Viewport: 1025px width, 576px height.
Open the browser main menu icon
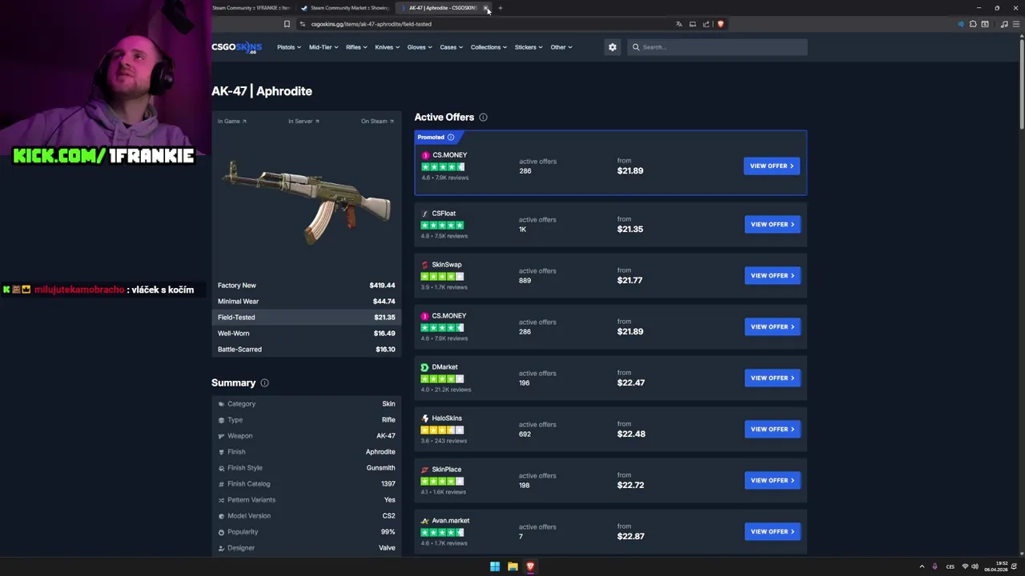point(1015,24)
